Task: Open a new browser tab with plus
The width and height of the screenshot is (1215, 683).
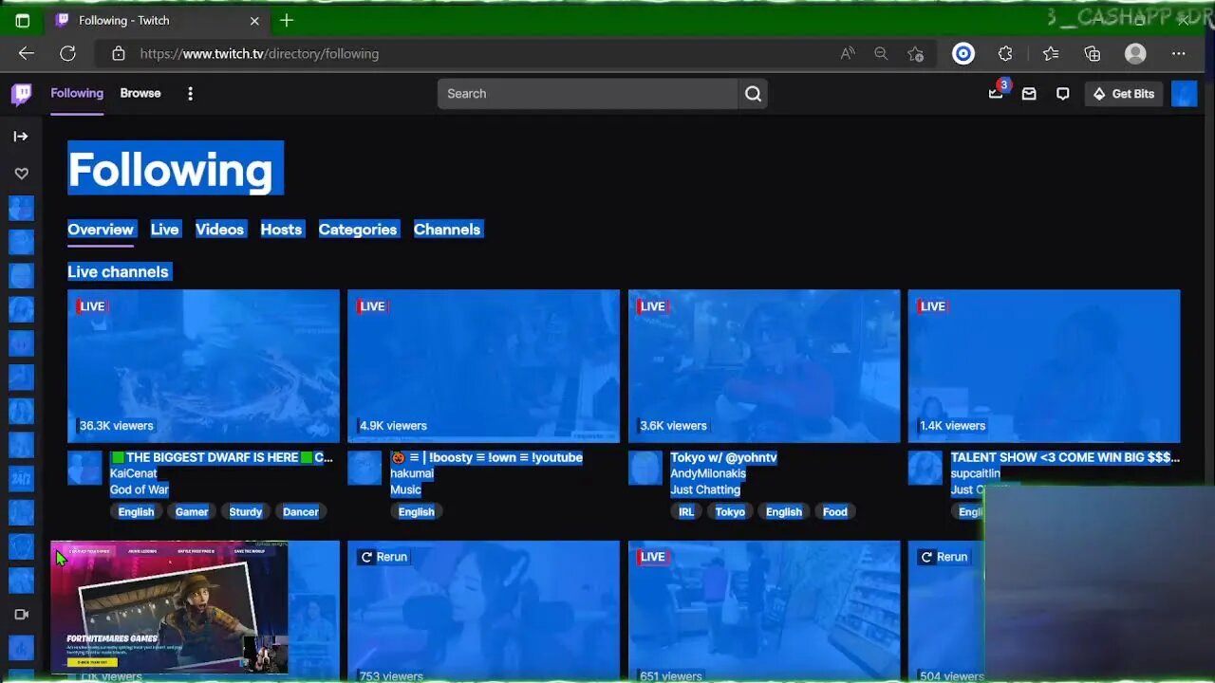Action: pyautogui.click(x=287, y=20)
